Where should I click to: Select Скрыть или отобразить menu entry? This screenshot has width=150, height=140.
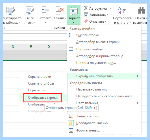point(104,76)
